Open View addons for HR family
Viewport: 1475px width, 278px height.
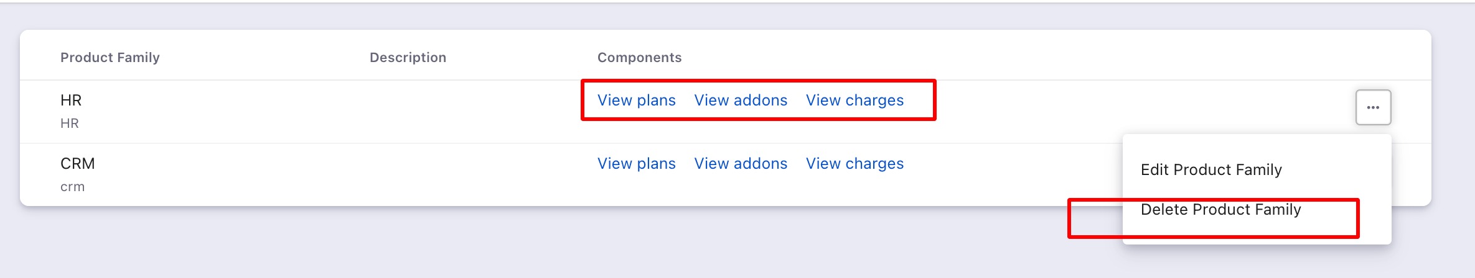741,101
